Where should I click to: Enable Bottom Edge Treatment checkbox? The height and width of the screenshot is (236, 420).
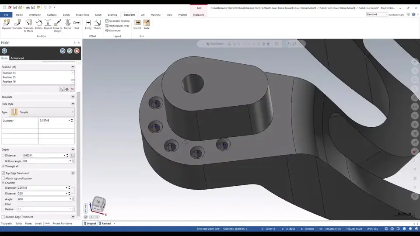pyautogui.click(x=3, y=217)
